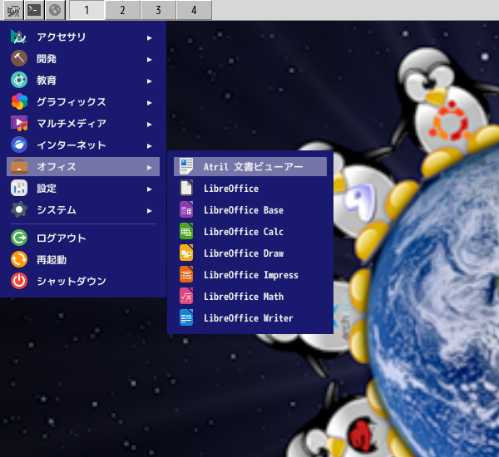
Task: Click 再起動 to restart
Action: (x=83, y=259)
